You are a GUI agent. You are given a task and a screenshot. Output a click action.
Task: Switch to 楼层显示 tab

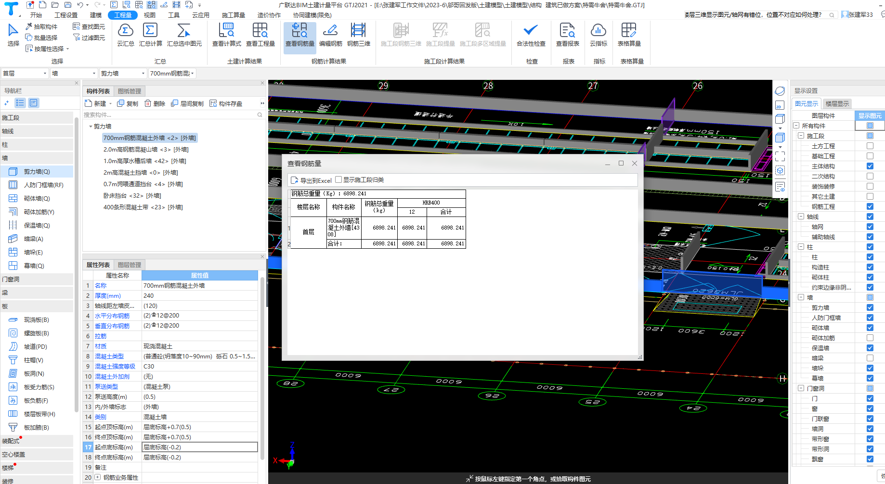[837, 103]
